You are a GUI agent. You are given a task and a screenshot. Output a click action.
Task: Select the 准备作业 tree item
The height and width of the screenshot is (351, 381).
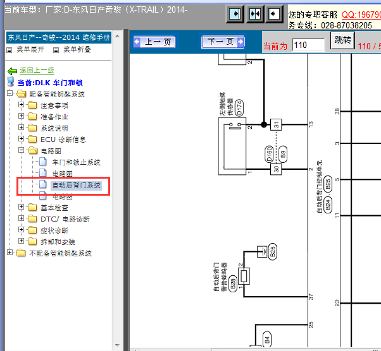[54, 117]
